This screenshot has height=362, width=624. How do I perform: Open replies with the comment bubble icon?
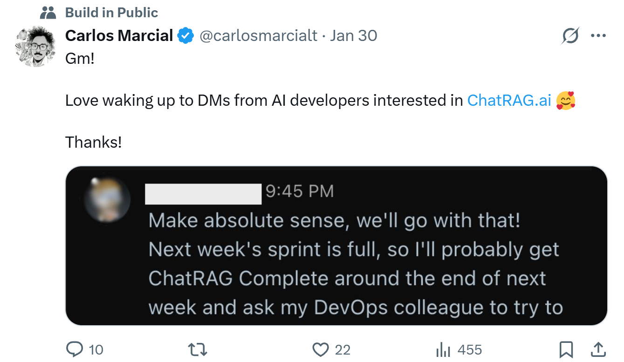click(75, 349)
